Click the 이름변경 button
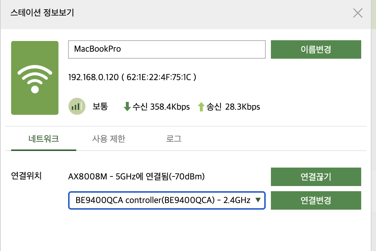The width and height of the screenshot is (376, 251). pyautogui.click(x=316, y=49)
